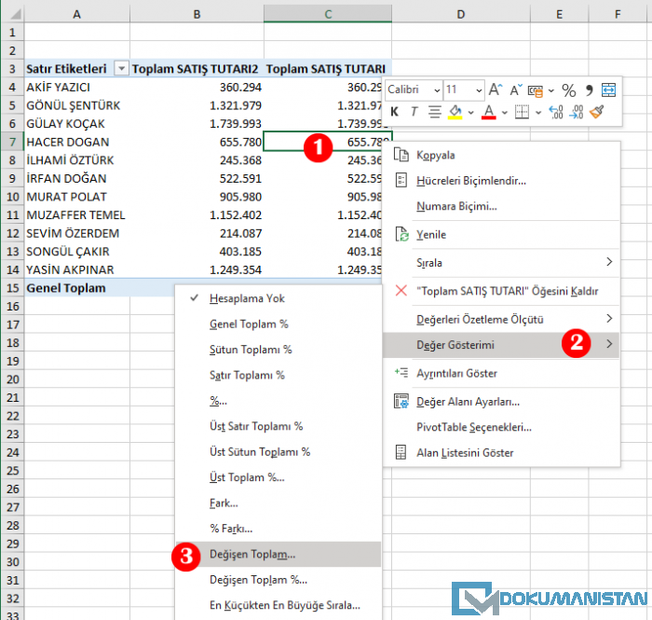Select Numara Biçimi... option
This screenshot has width=652, height=620.
pyautogui.click(x=456, y=206)
